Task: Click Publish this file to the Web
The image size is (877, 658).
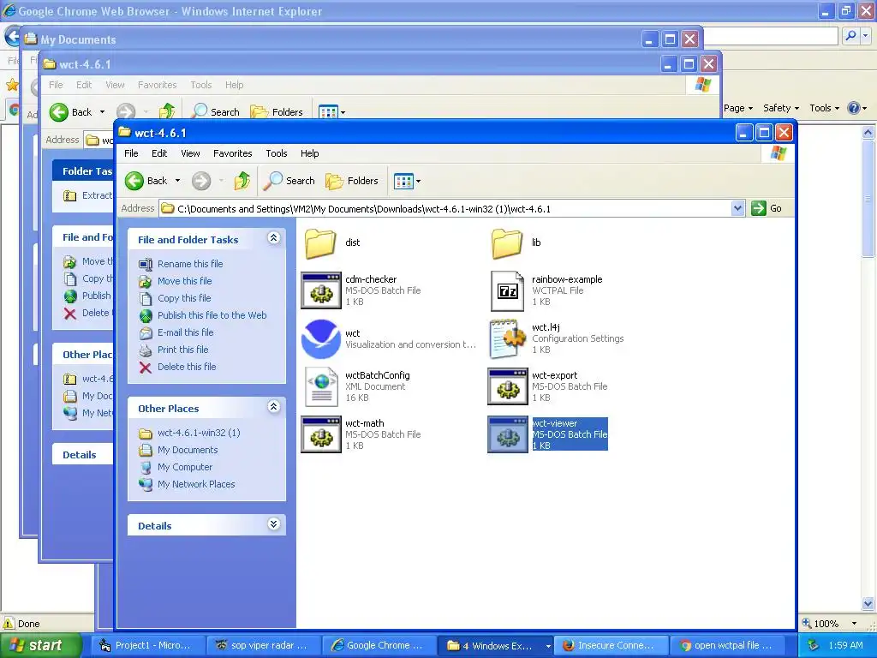Action: (x=212, y=315)
